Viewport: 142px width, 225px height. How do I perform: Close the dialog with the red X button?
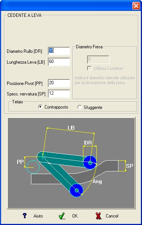click(136, 6)
